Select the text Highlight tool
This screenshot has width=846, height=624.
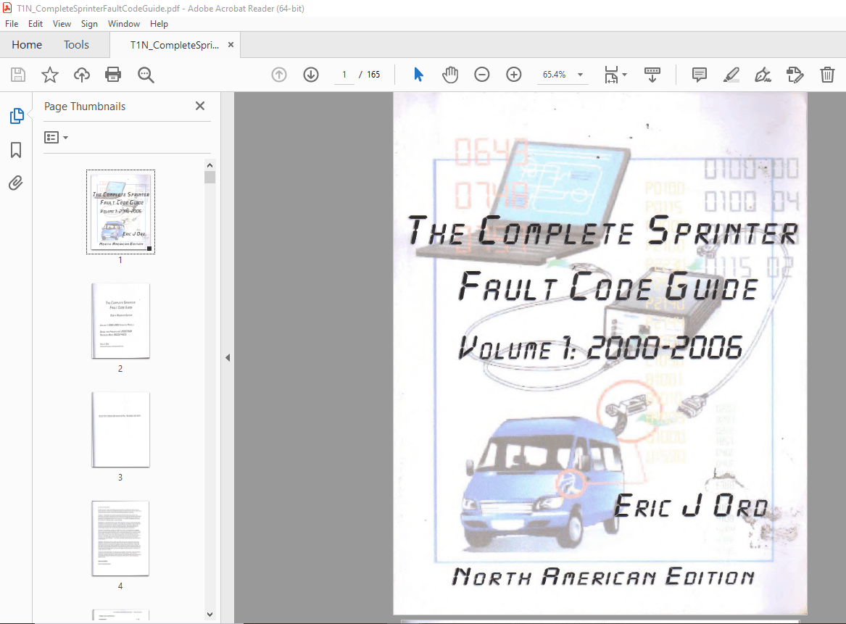731,74
